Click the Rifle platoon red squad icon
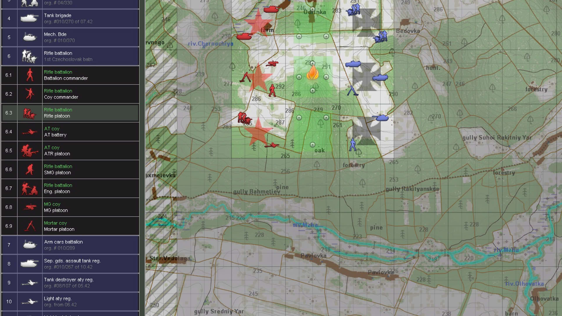This screenshot has width=562, height=316. tap(30, 113)
